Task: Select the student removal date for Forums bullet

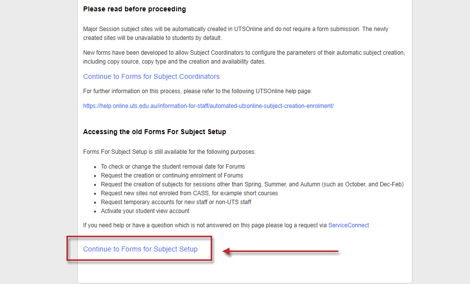Action: coord(173,167)
